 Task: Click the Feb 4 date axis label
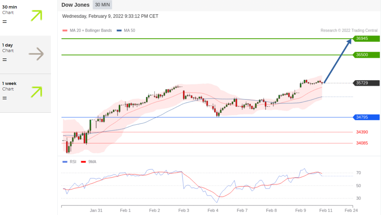point(213,210)
